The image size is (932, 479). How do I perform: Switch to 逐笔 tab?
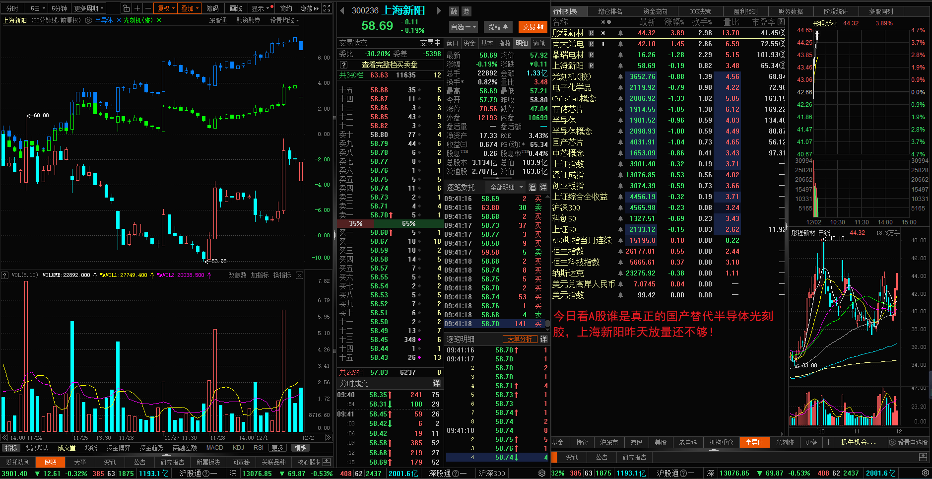coord(539,43)
